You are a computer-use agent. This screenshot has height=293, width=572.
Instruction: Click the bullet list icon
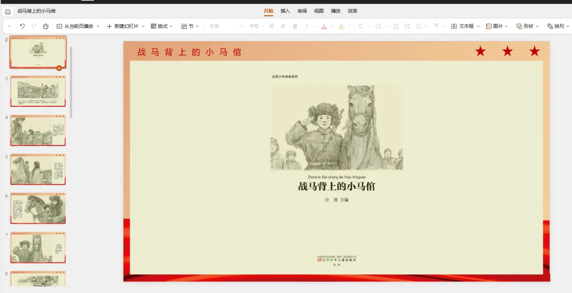[378, 26]
